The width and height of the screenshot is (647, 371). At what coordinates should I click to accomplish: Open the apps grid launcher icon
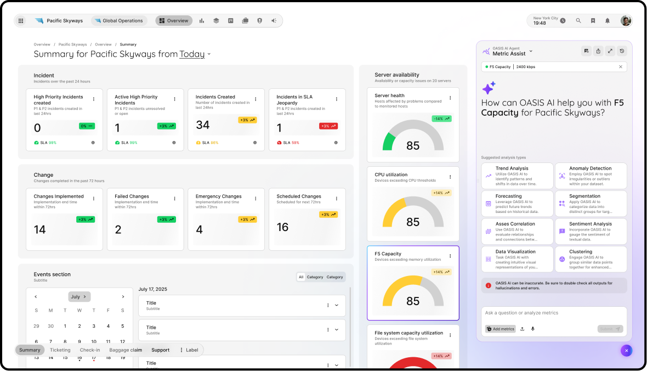[x=21, y=21]
